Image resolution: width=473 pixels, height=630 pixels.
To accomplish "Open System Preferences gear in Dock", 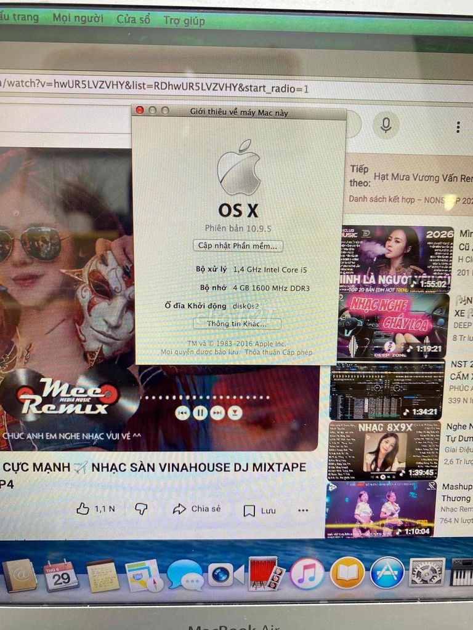I will tap(427, 572).
